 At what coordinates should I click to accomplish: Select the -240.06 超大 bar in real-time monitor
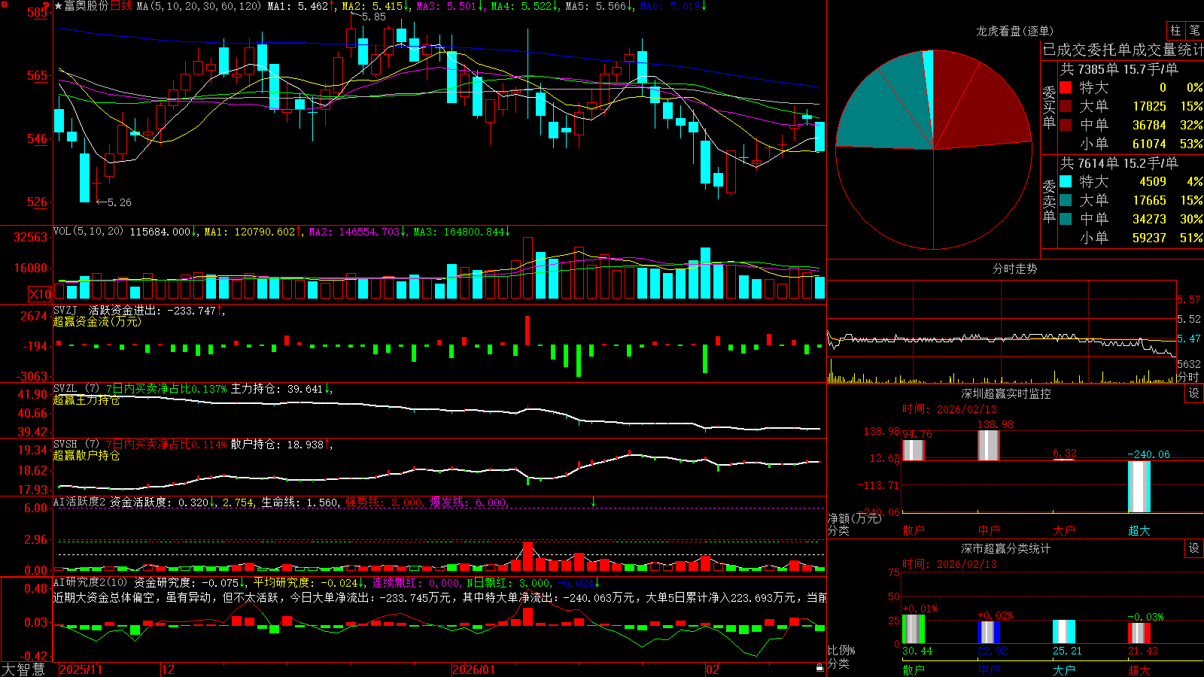(x=1139, y=487)
